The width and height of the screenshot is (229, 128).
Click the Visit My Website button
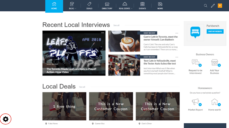(215, 31)
